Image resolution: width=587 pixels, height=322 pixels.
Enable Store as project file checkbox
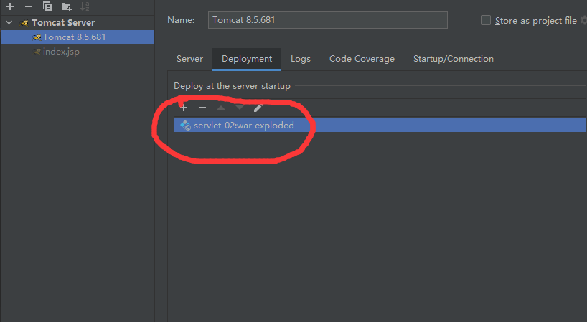click(486, 20)
